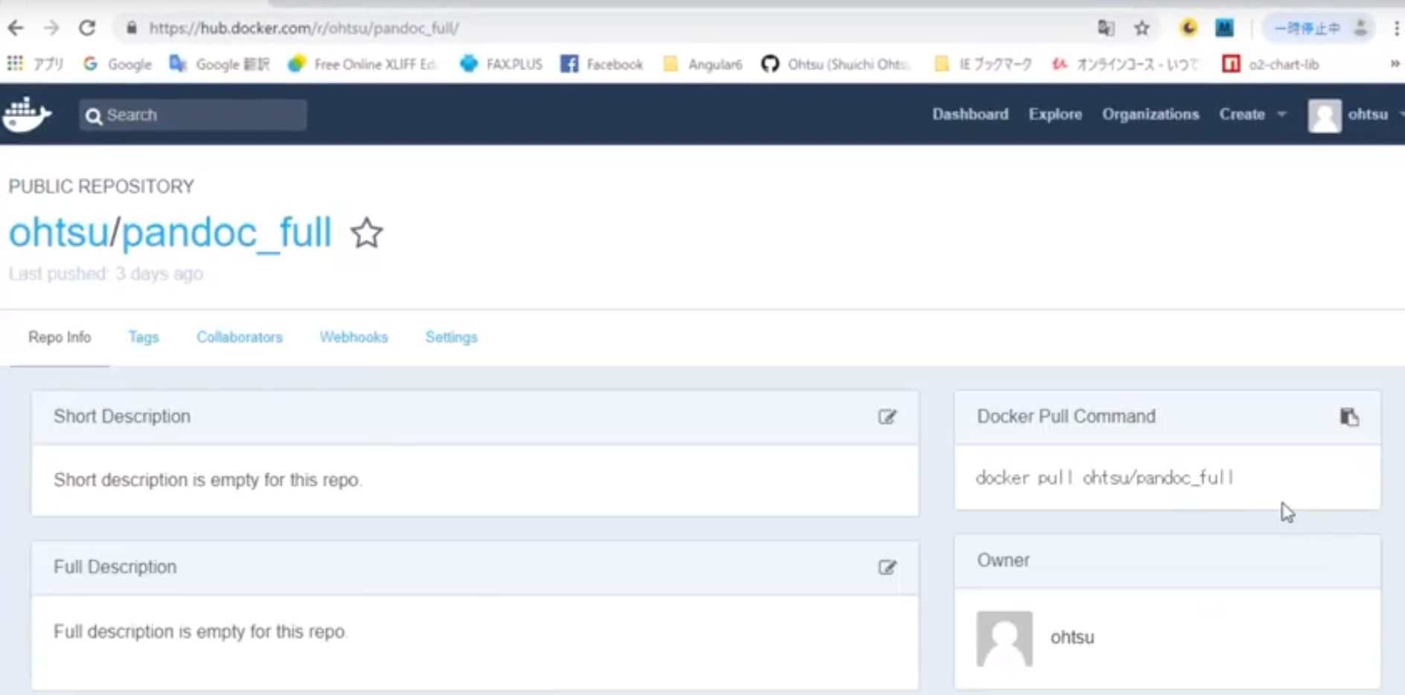Open the IE bookmarks folder
Image resolution: width=1405 pixels, height=695 pixels.
982,64
